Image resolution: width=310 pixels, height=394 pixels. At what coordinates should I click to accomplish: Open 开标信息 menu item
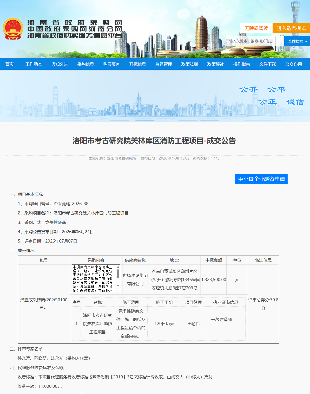tap(138, 64)
